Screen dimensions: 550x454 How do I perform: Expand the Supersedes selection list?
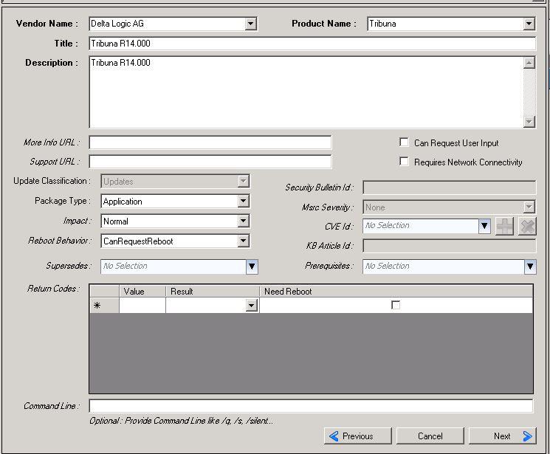252,266
